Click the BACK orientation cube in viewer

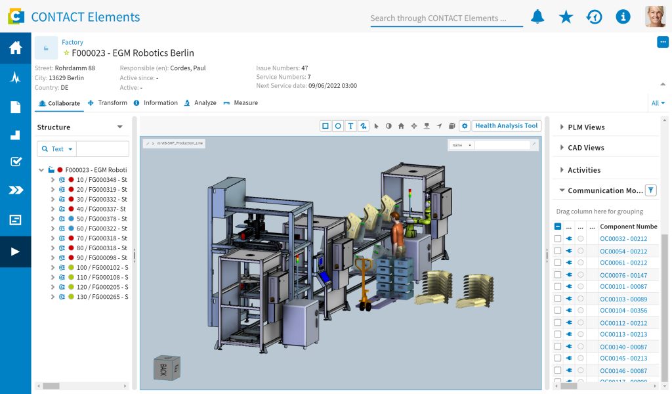click(x=165, y=368)
